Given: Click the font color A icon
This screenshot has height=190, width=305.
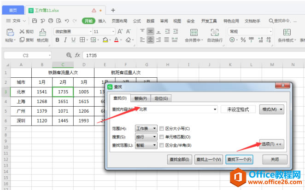Looking at the screenshot, I should coord(116,40).
